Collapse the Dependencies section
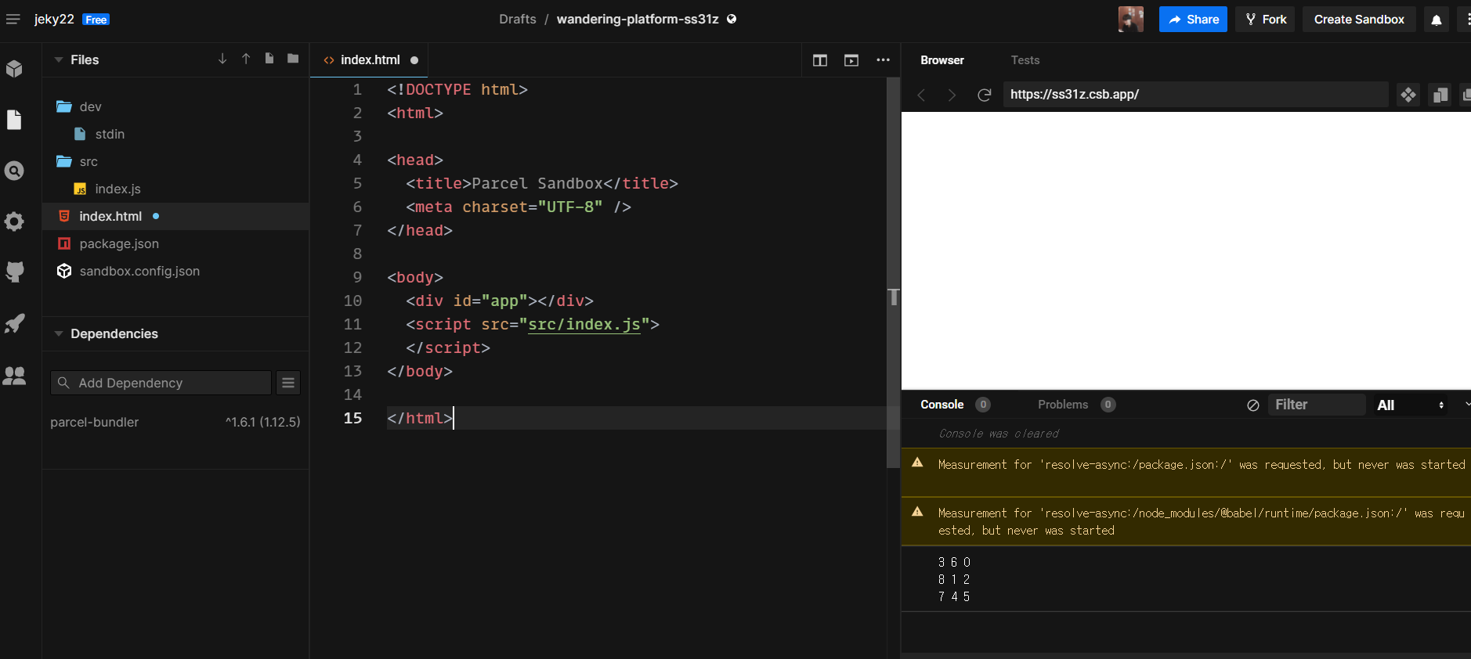 [x=59, y=333]
